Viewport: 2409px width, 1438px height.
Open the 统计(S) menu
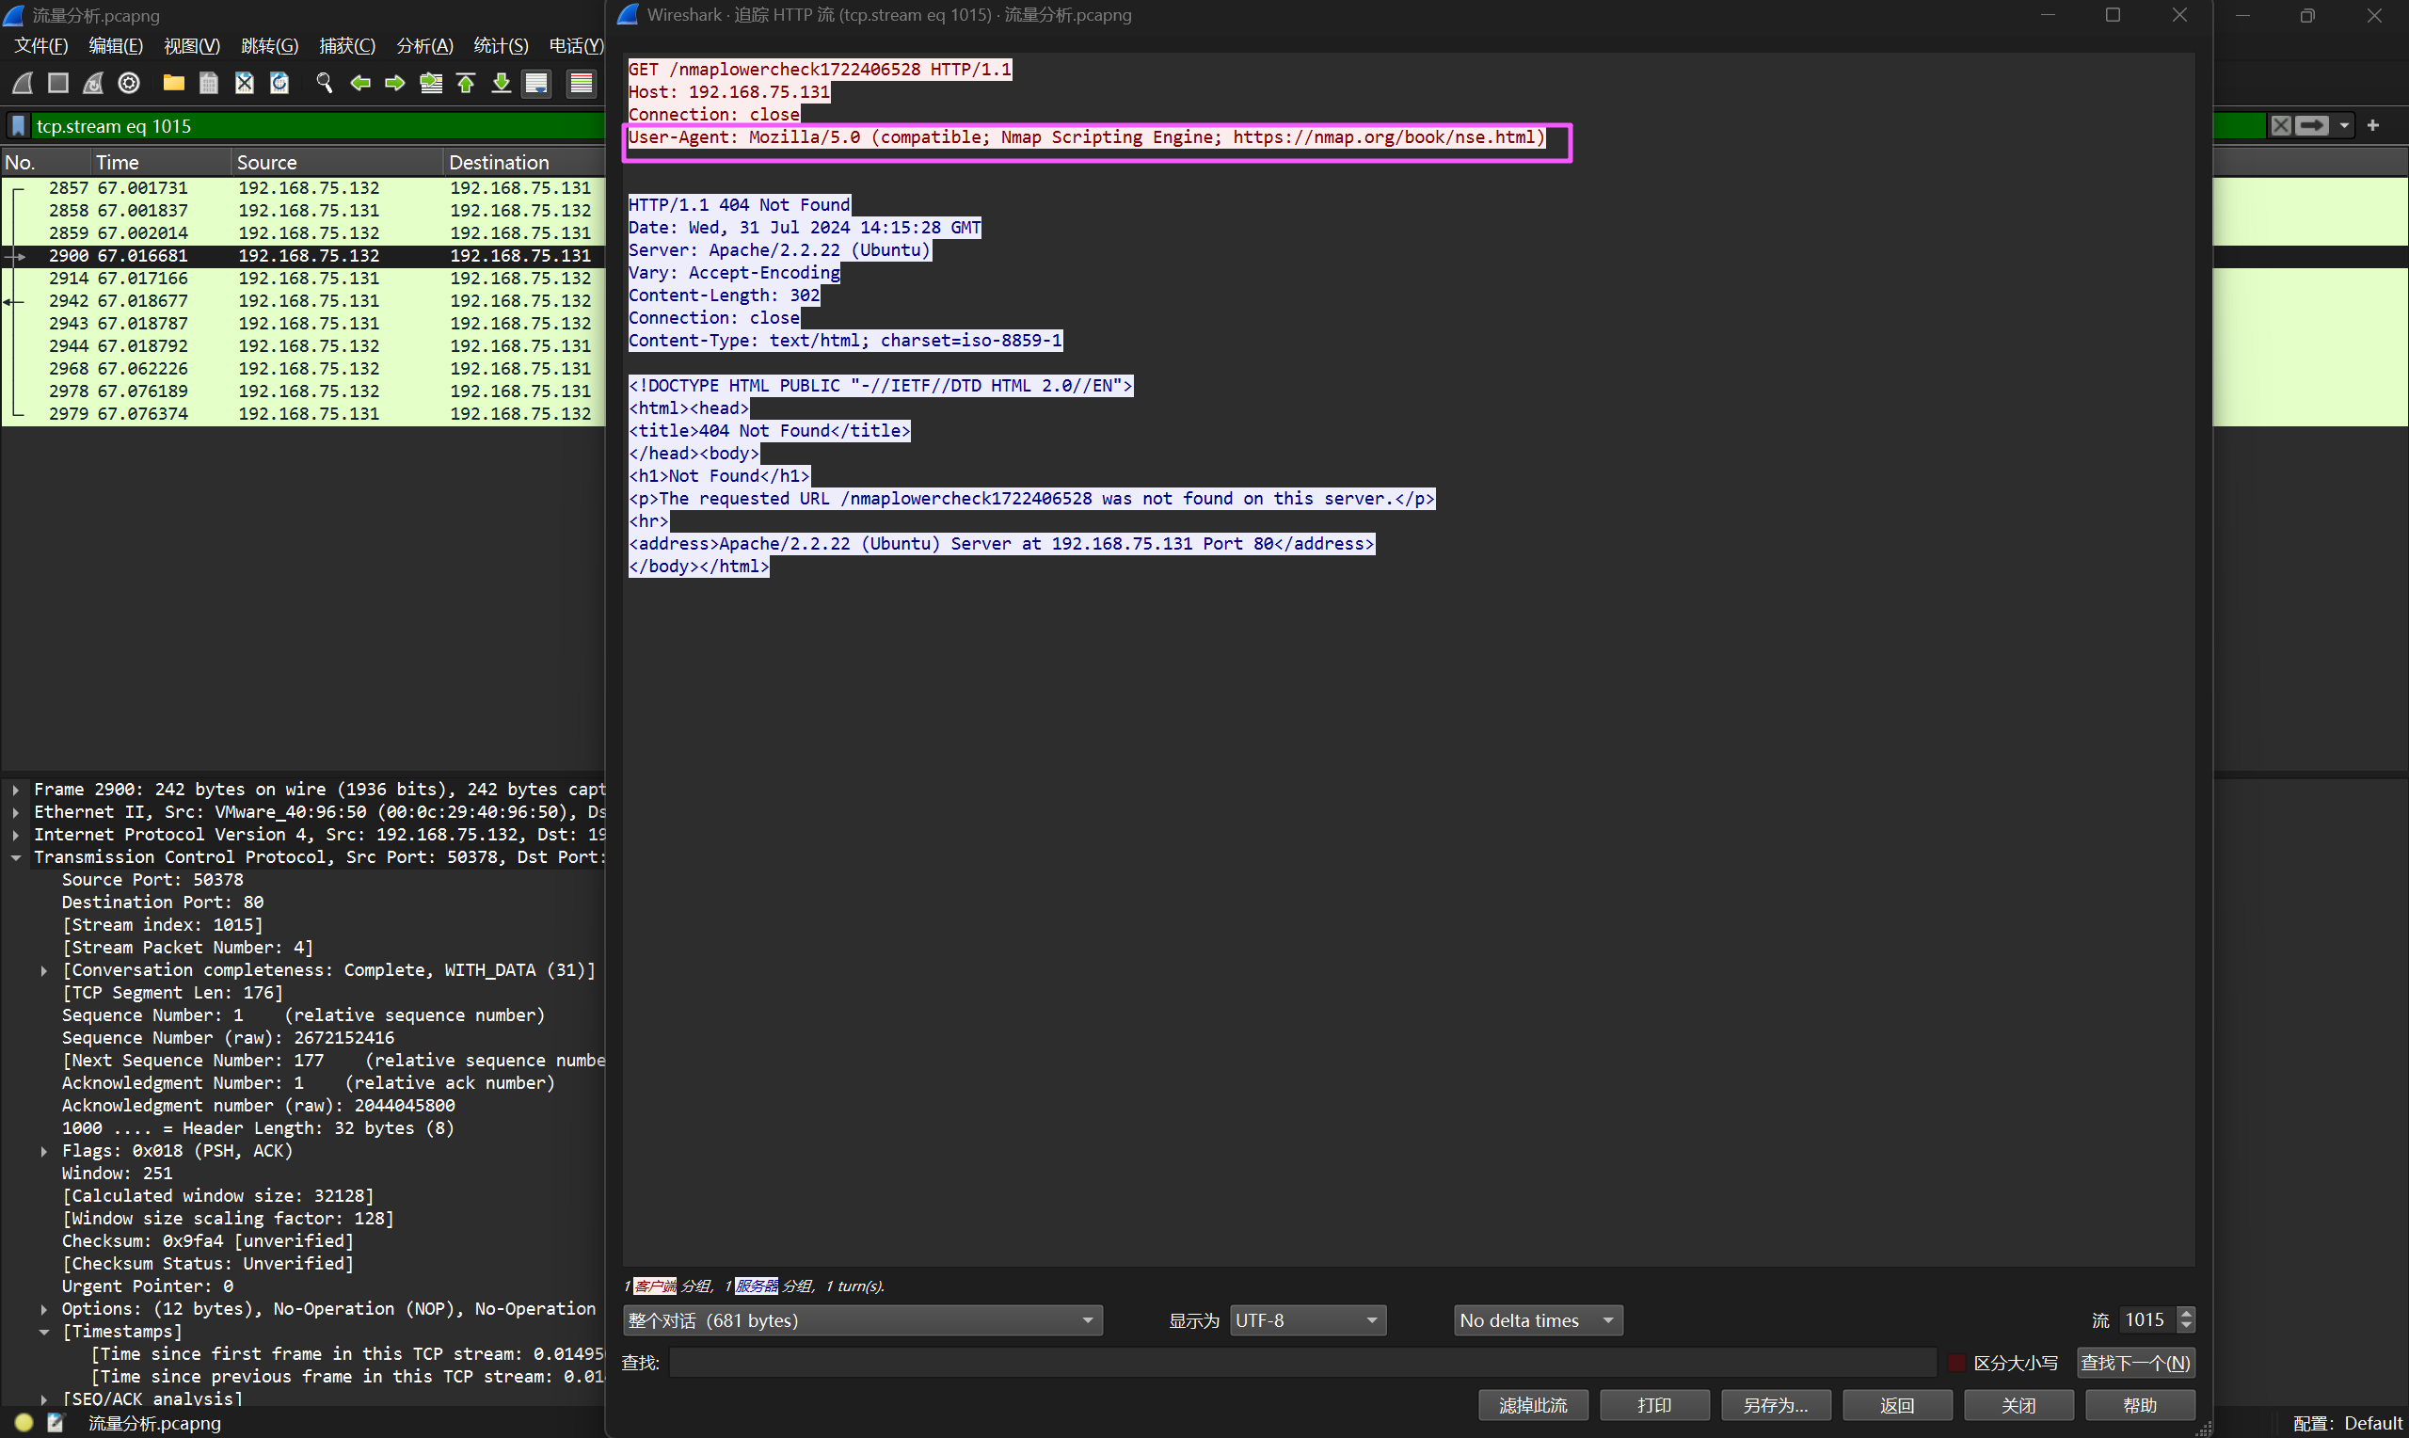click(501, 45)
